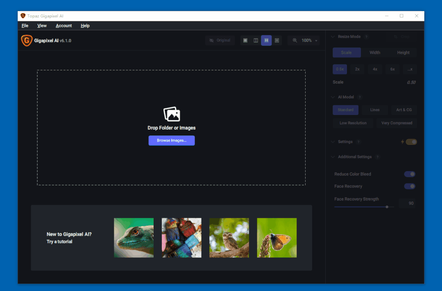Select the split view layout icon
Viewport: 442px width, 291px height.
pyautogui.click(x=256, y=40)
